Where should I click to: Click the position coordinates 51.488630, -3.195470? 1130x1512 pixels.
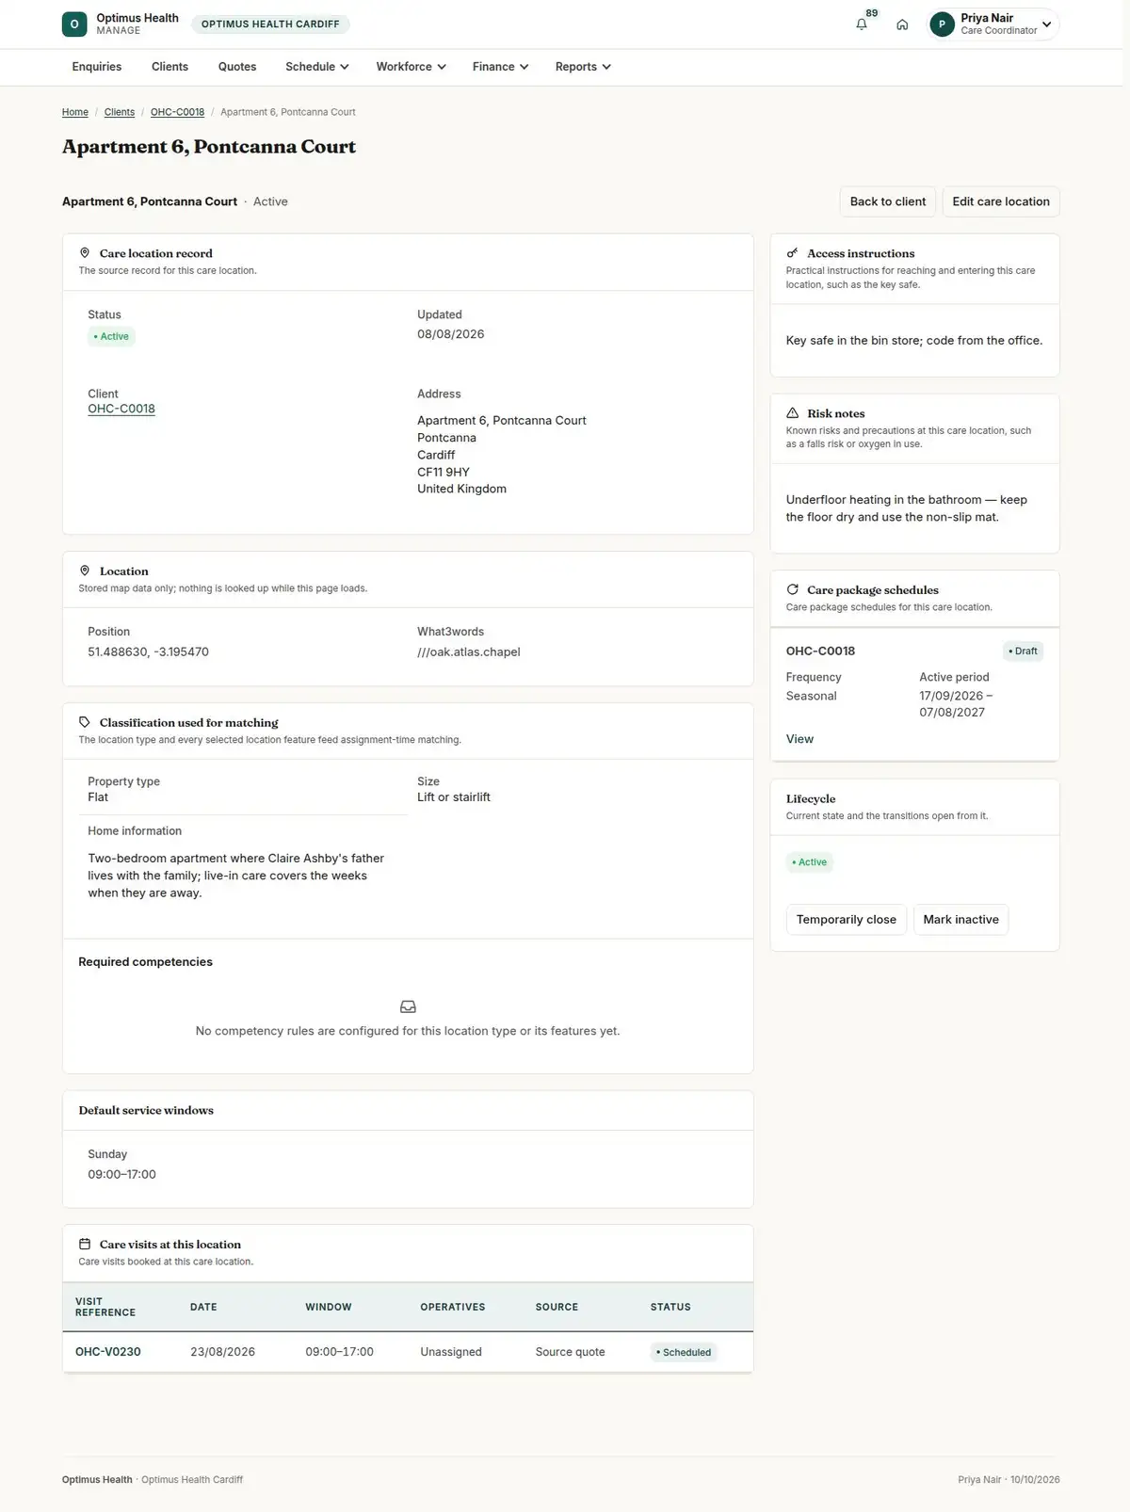[x=148, y=651]
